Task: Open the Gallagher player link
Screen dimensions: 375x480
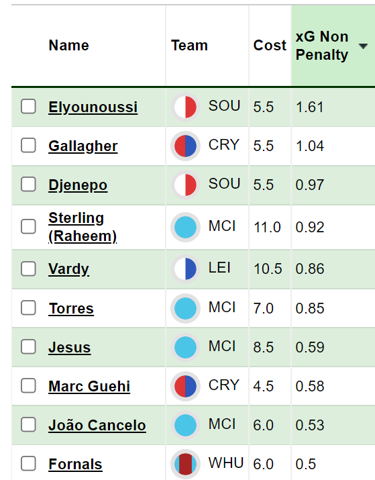Action: (83, 146)
